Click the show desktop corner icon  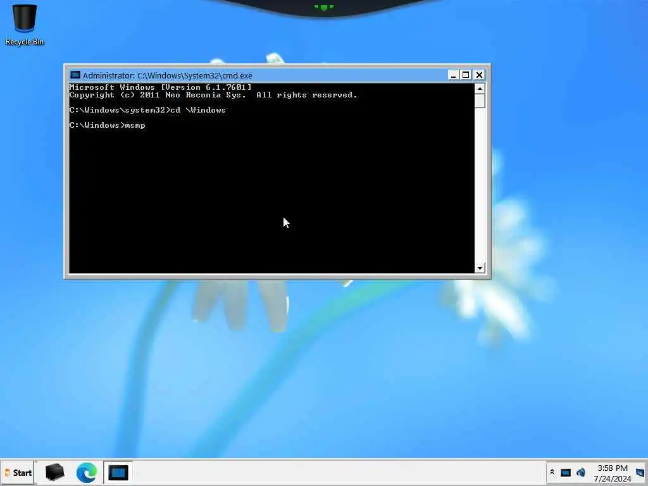(x=640, y=473)
